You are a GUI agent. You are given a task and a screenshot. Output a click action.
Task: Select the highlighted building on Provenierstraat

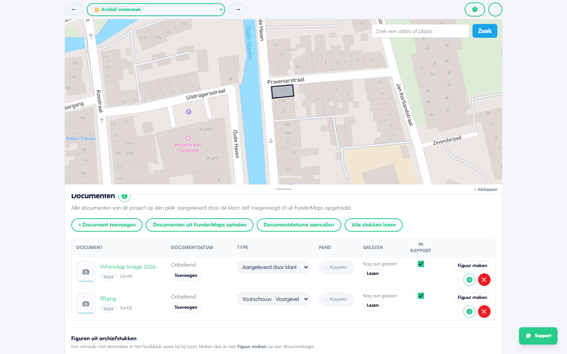(x=282, y=91)
